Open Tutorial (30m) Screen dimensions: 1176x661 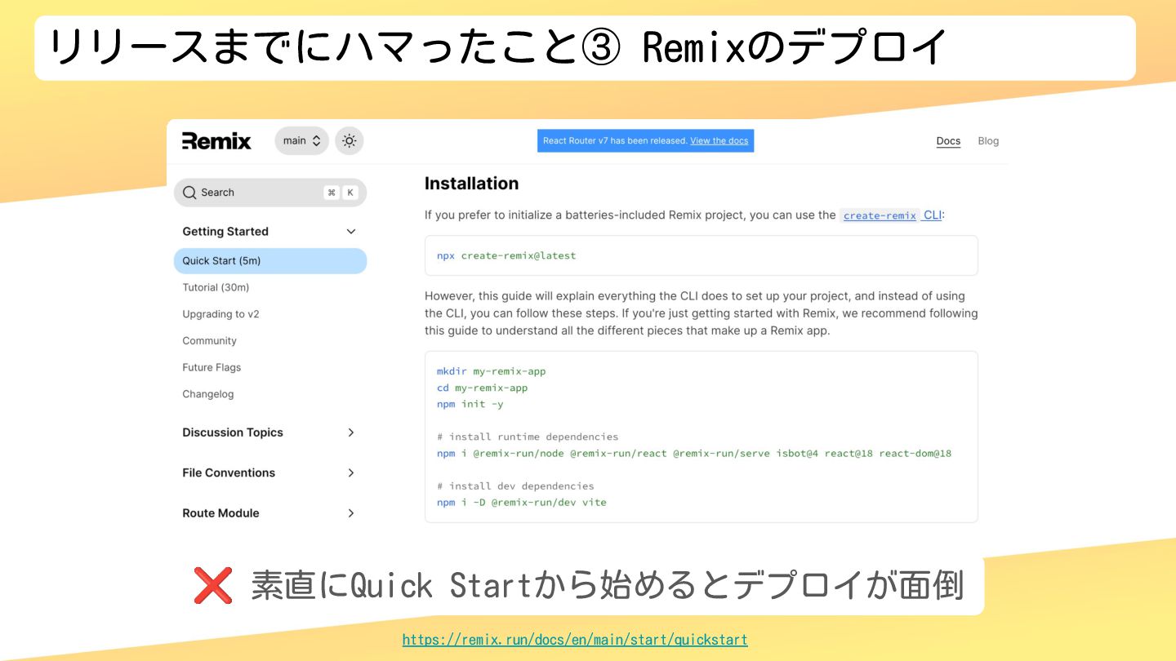(216, 287)
